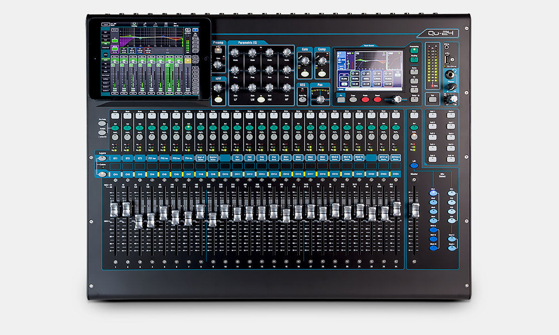
Task: Open the FX screen key beside the touchscreen
Action: (x=414, y=81)
